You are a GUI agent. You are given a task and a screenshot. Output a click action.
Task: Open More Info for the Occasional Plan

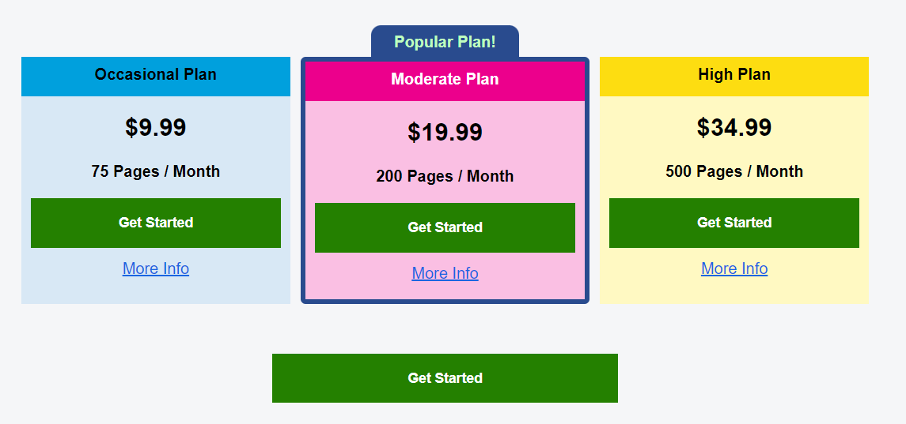click(x=156, y=268)
